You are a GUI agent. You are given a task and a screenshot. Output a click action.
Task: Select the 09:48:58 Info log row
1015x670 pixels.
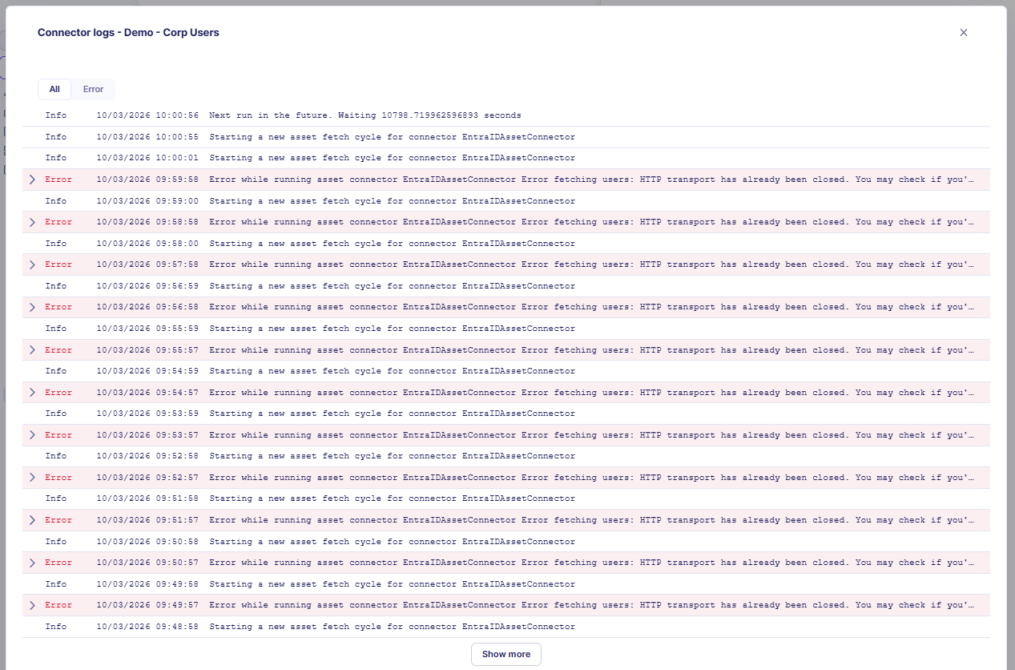pyautogui.click(x=392, y=627)
